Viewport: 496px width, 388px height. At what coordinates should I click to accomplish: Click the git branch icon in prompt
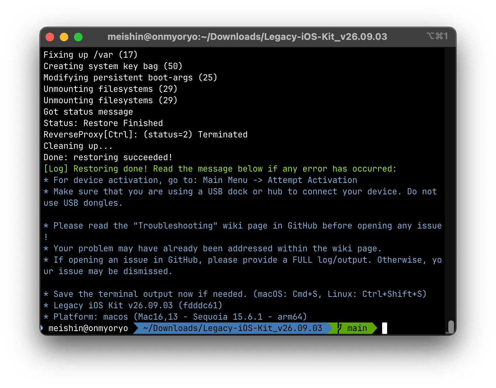point(340,328)
